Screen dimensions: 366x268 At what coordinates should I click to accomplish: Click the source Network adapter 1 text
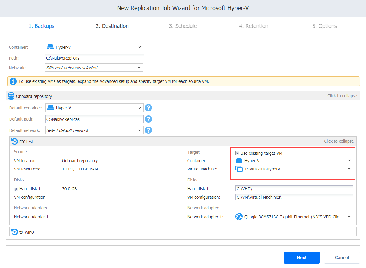[x=31, y=217]
